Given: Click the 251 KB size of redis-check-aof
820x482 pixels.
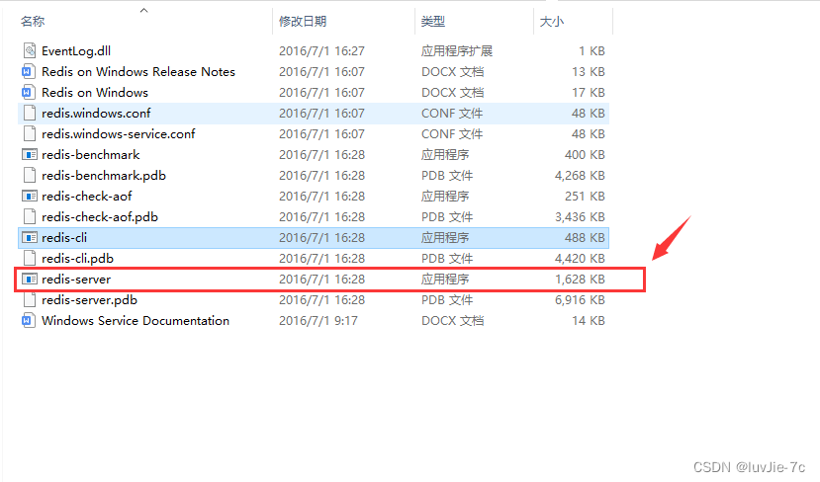Looking at the screenshot, I should click(x=585, y=196).
